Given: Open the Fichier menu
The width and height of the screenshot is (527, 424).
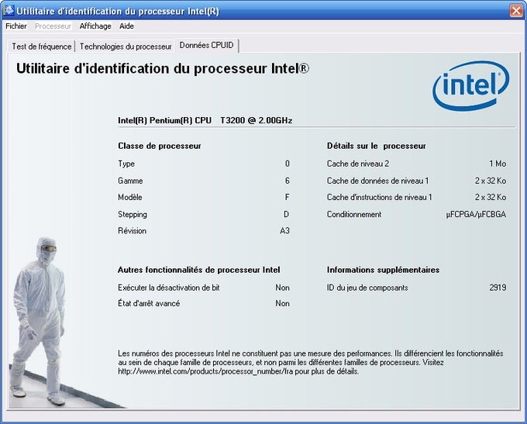Looking at the screenshot, I should 16,26.
